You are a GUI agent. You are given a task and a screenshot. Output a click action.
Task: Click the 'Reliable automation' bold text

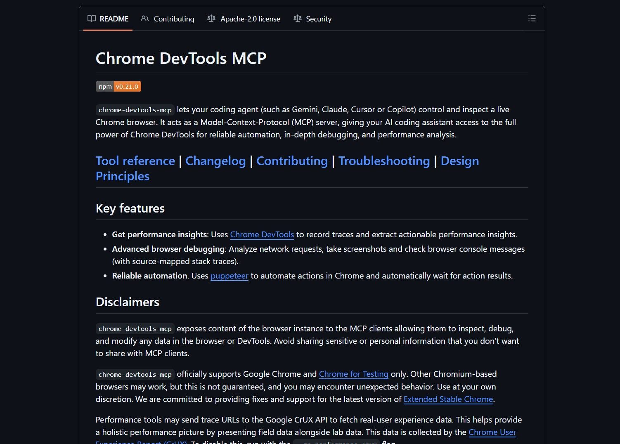pos(149,276)
